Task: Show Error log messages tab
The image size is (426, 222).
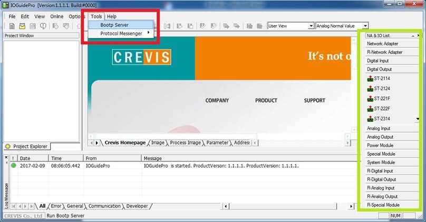Action: pos(56,206)
